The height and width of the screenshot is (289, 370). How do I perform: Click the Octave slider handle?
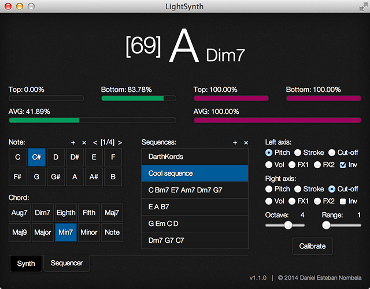pyautogui.click(x=288, y=225)
